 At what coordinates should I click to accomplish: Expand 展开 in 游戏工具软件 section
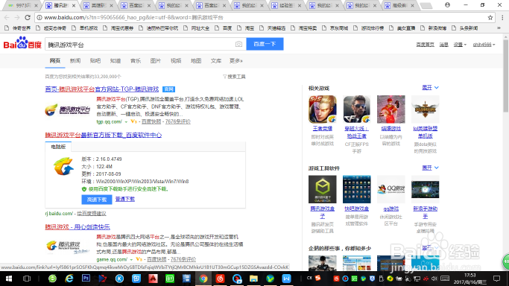coord(430,168)
